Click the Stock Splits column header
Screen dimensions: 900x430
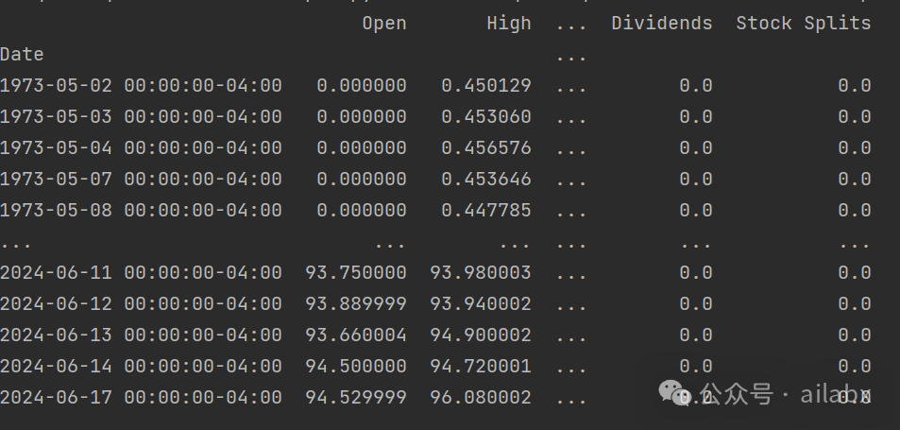point(804,24)
